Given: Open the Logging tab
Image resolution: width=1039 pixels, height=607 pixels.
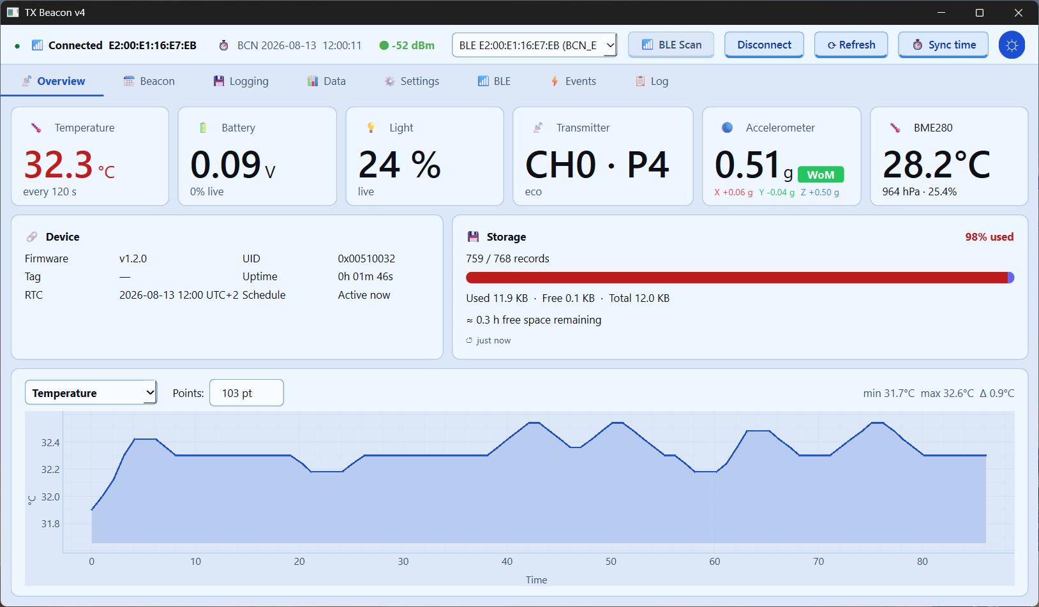Looking at the screenshot, I should (x=241, y=81).
